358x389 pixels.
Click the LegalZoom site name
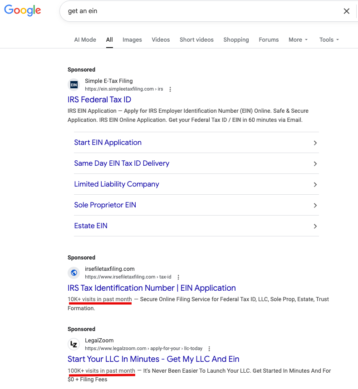pyautogui.click(x=99, y=341)
